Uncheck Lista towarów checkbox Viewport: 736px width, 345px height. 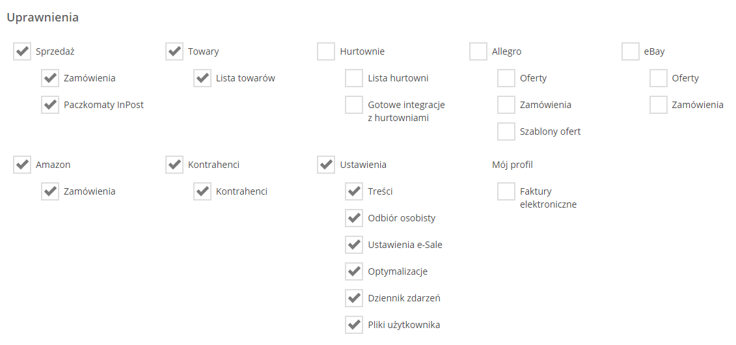click(202, 78)
